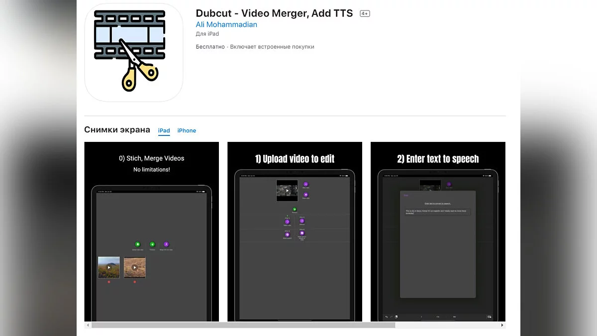This screenshot has height=336, width=597.
Task: Click the scrollbar left arrow
Action: tap(88, 325)
